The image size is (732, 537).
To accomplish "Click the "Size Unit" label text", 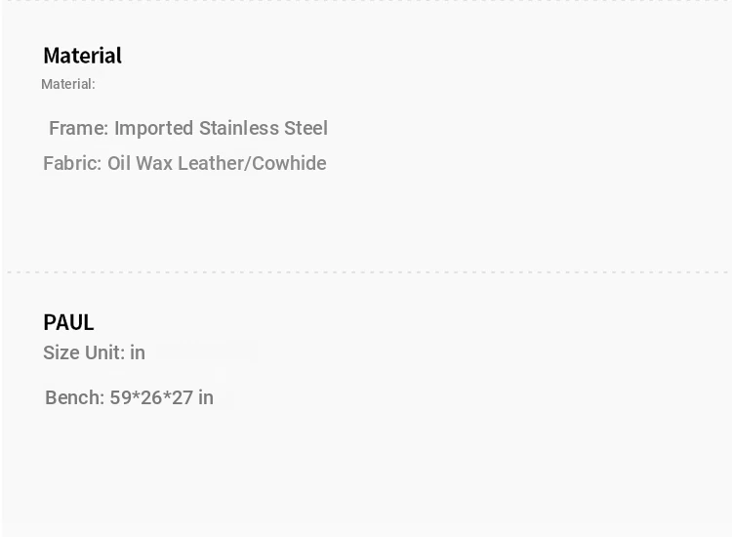I will click(82, 353).
